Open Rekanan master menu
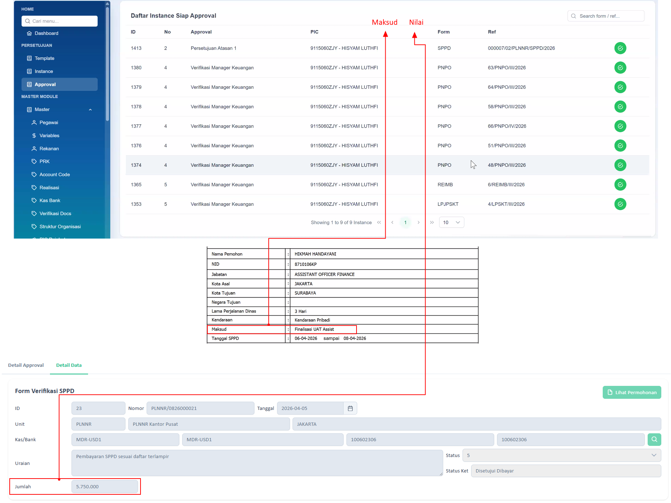671x503 pixels. tap(49, 148)
